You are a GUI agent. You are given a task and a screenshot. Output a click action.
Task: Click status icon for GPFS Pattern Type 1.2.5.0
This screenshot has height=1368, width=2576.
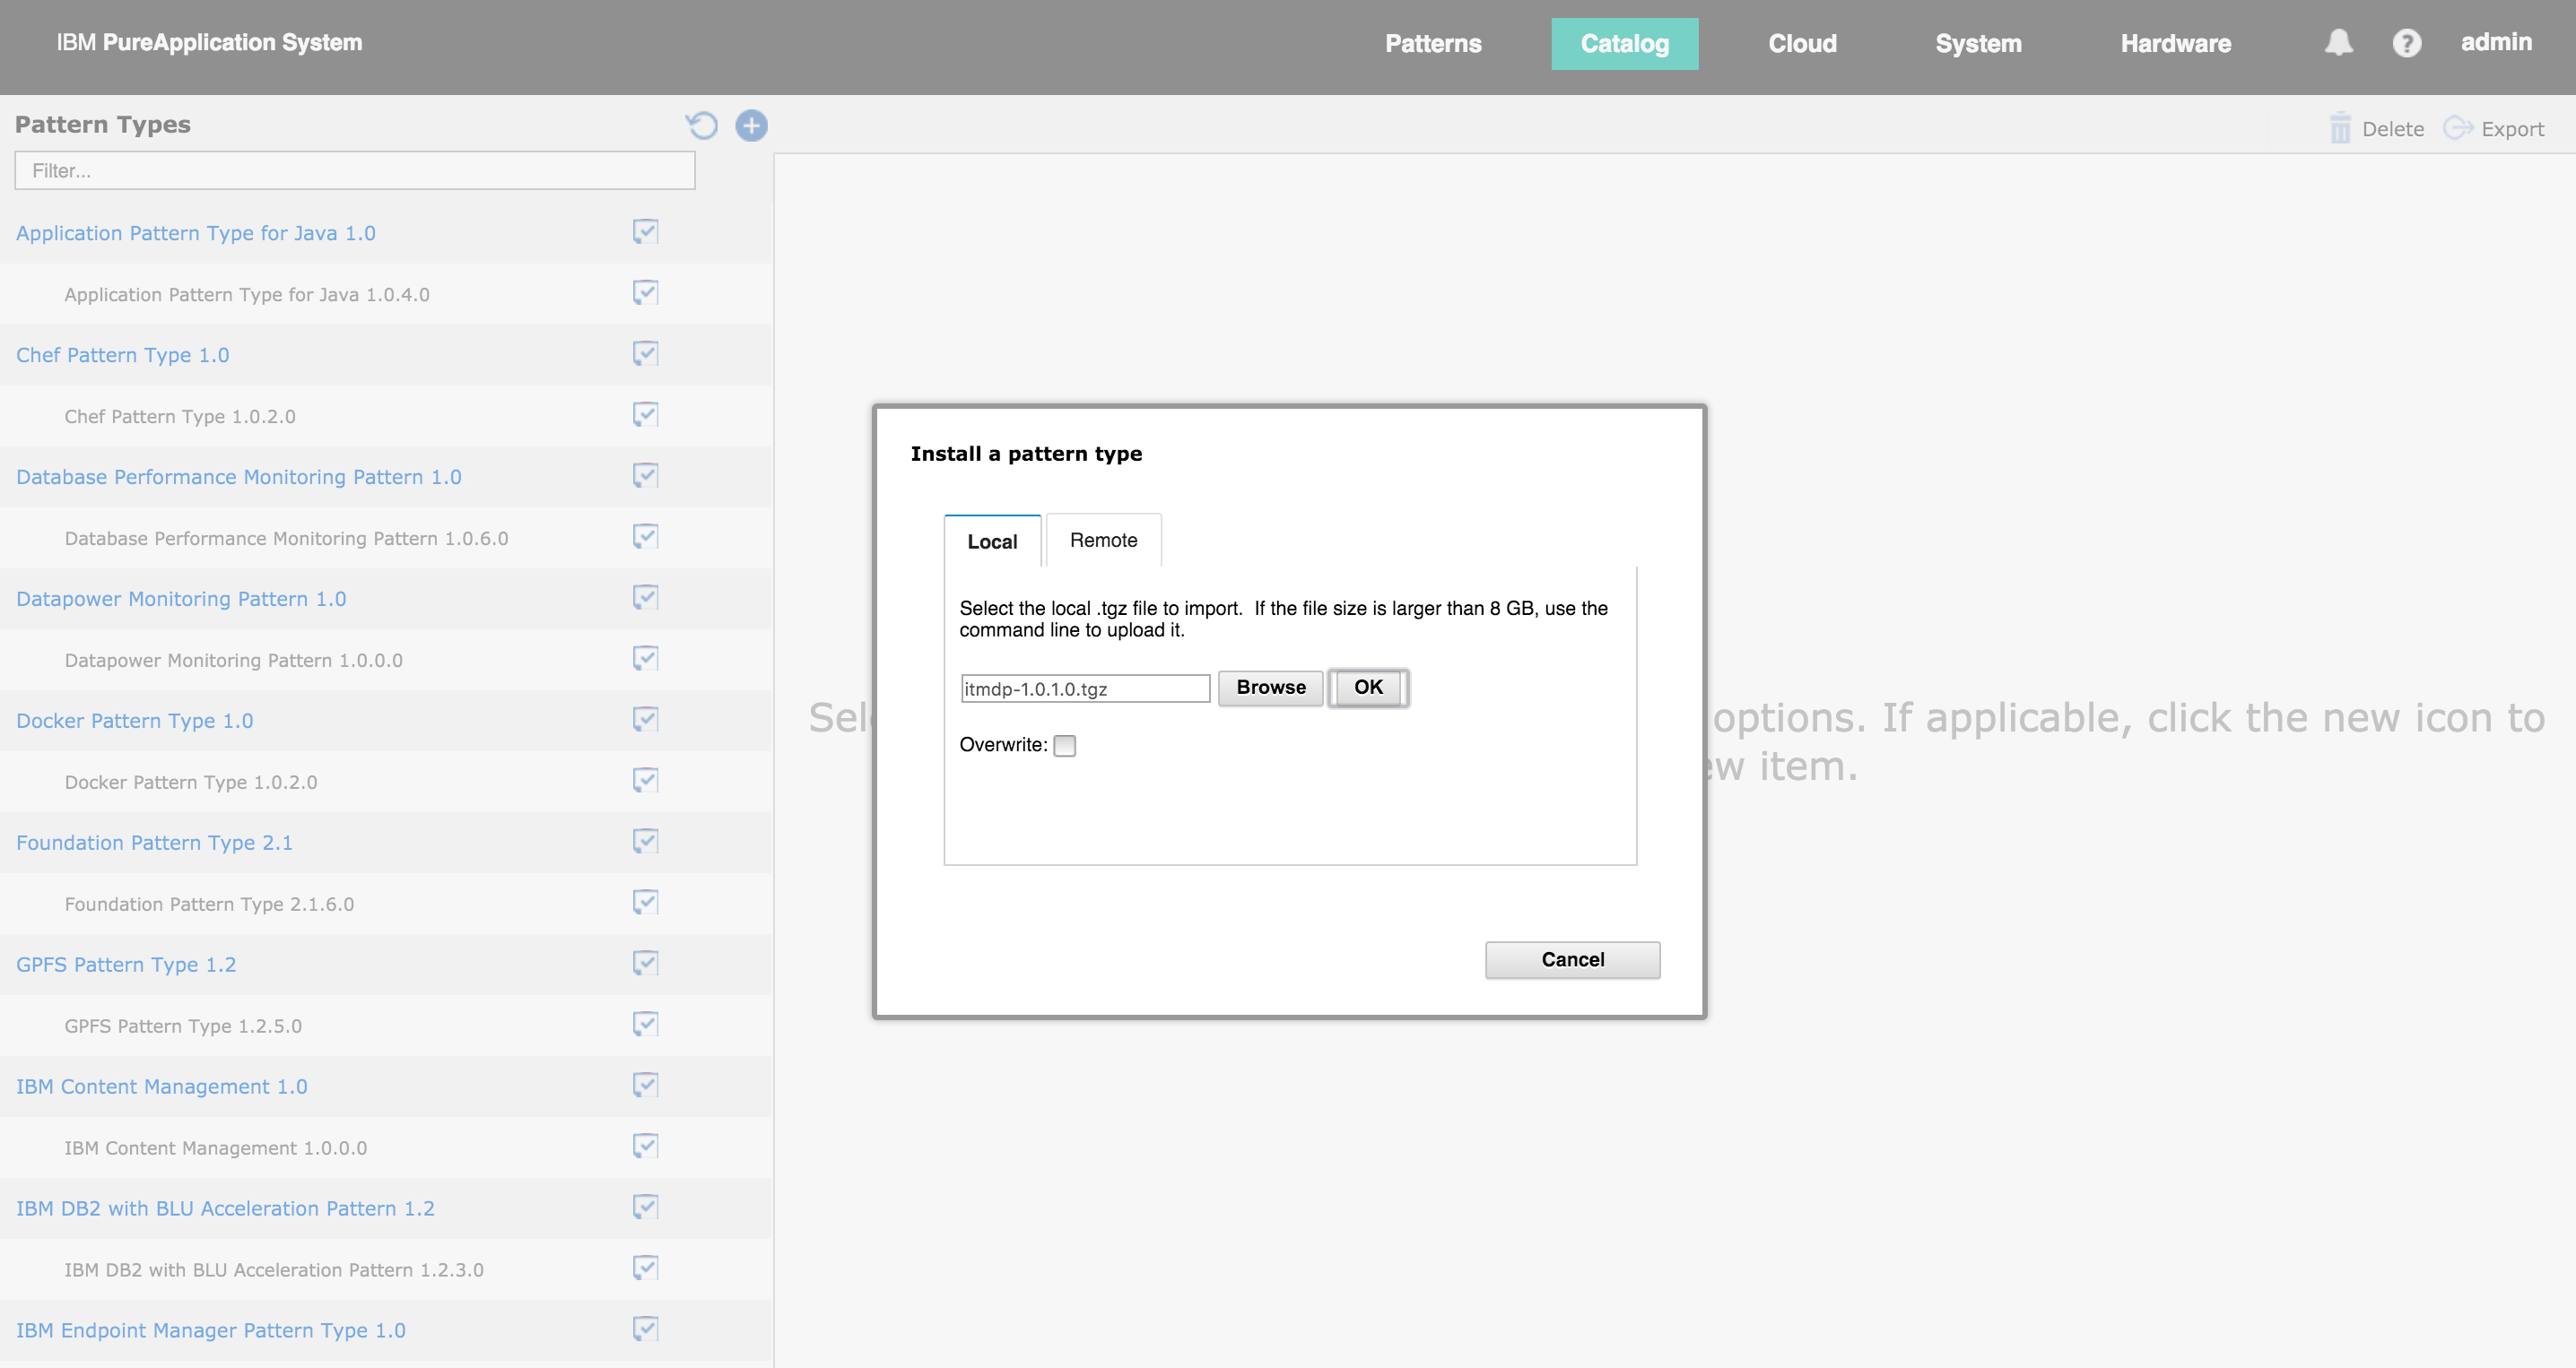(645, 1025)
